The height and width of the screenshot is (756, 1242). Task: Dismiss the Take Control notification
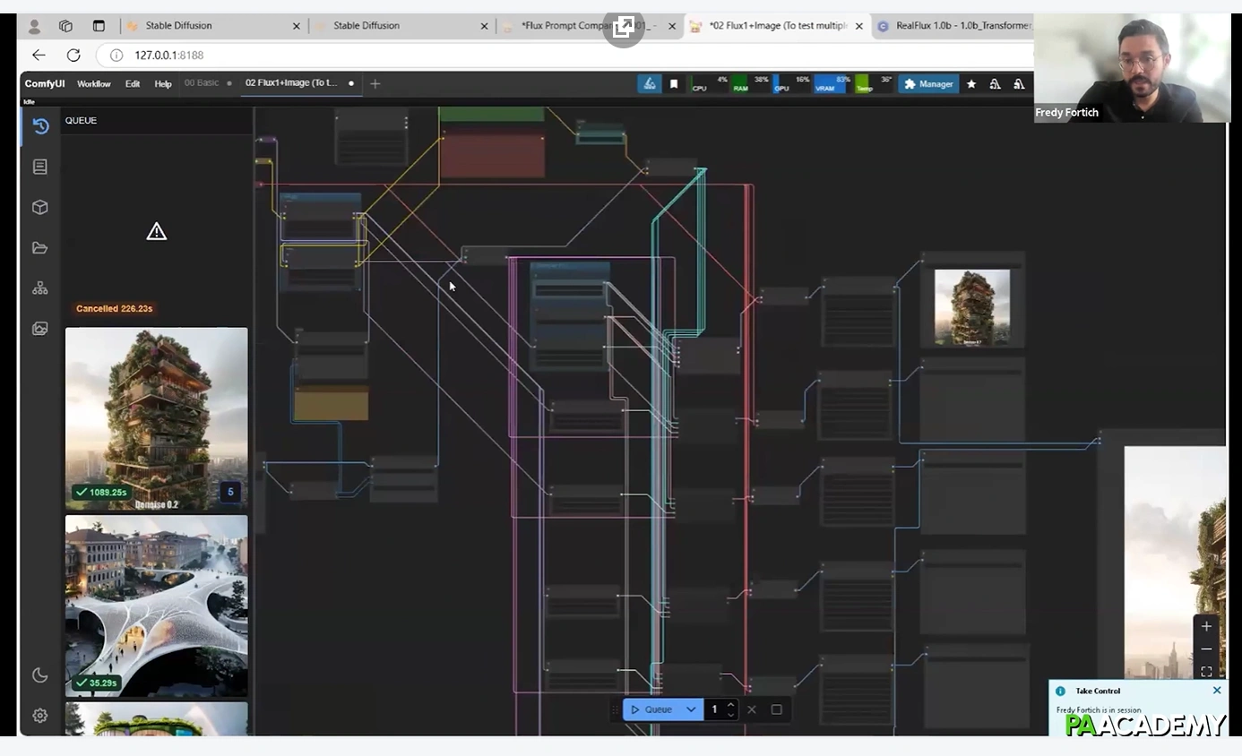1217,690
